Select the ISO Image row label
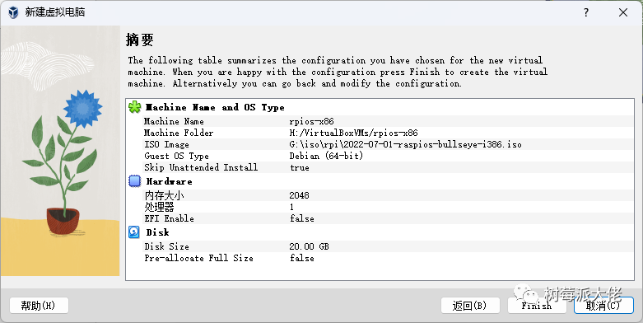 pyautogui.click(x=166, y=144)
